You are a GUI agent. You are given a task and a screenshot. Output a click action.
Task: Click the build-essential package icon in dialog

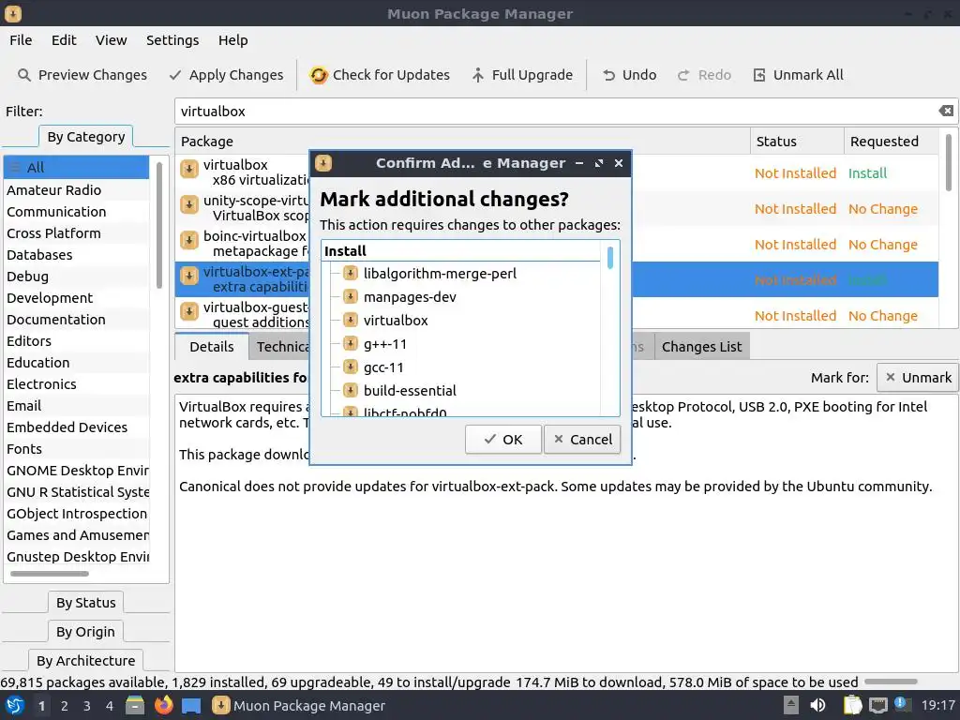pyautogui.click(x=351, y=390)
